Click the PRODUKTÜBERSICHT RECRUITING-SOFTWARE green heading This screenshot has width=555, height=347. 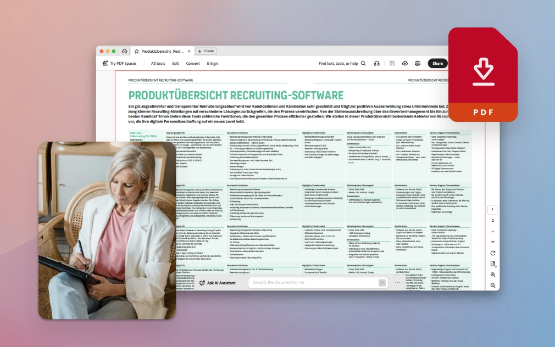click(236, 95)
